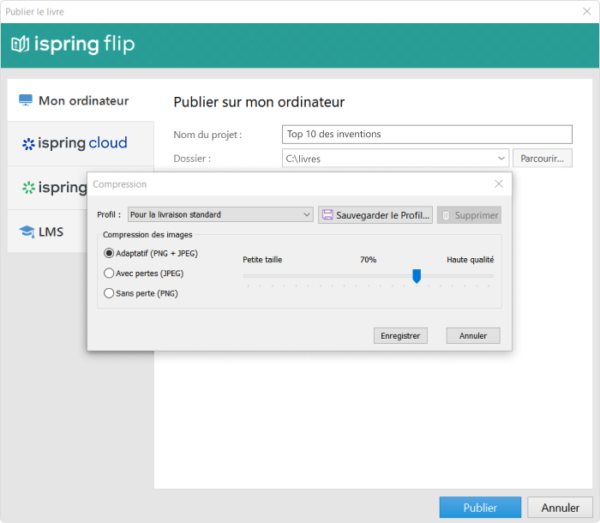Click Annuler in Compression dialog
The image size is (600, 523).
click(473, 336)
